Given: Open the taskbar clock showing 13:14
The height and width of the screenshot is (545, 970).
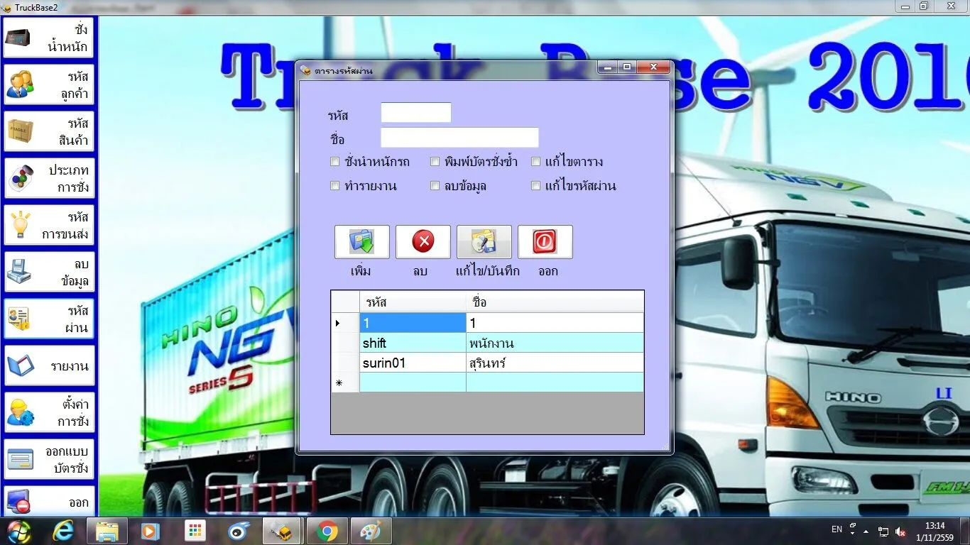Looking at the screenshot, I should [x=935, y=531].
